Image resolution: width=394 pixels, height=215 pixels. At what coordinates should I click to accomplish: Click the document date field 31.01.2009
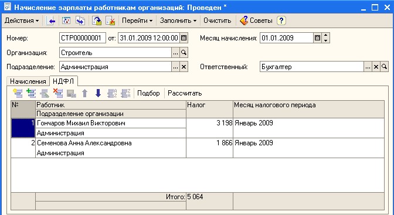tap(149, 38)
